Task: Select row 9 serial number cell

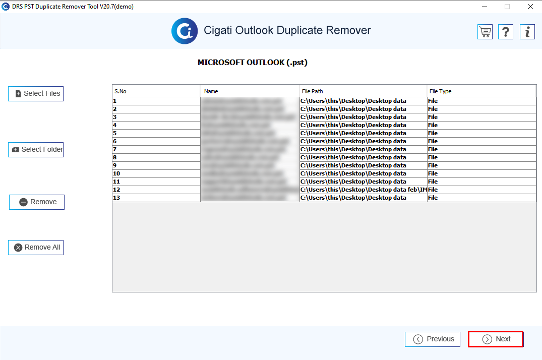Action: [156, 165]
